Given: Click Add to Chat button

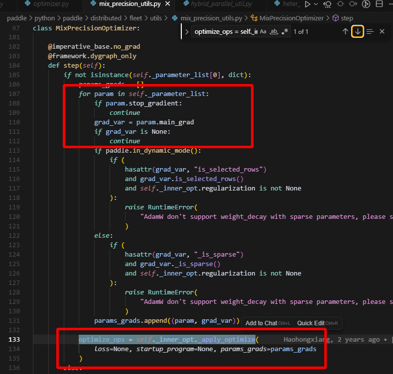Looking at the screenshot, I should pos(261,323).
